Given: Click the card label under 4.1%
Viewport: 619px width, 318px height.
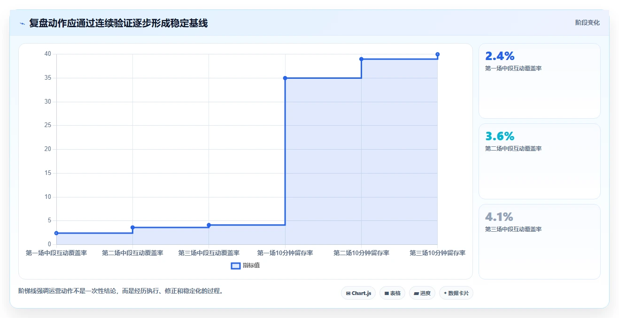Looking at the screenshot, I should [513, 229].
